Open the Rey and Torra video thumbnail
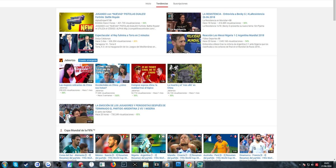The image size is (336, 168). (76, 43)
